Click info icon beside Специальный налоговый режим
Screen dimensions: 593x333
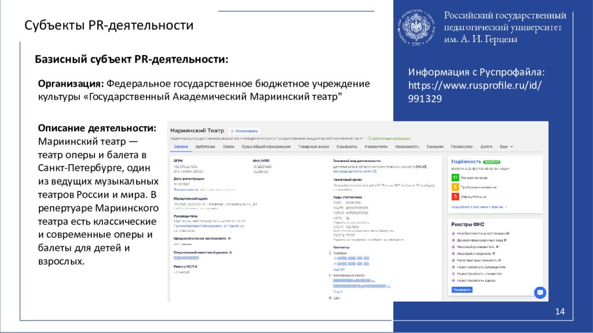[x=230, y=253]
